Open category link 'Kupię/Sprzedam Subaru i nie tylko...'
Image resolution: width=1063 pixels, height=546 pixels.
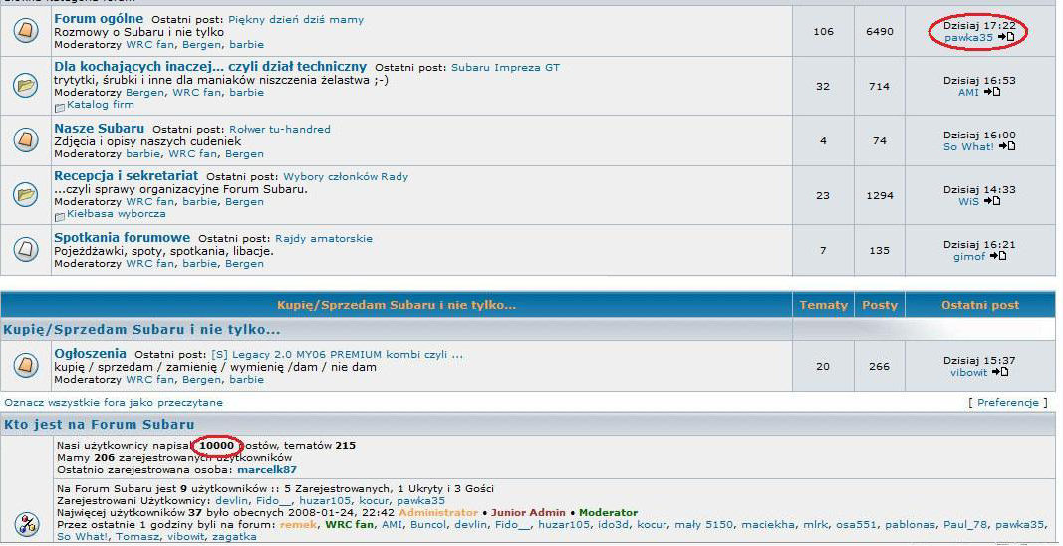(141, 329)
